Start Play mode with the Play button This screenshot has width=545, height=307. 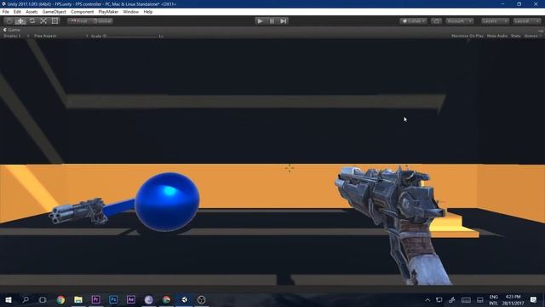[x=260, y=20]
